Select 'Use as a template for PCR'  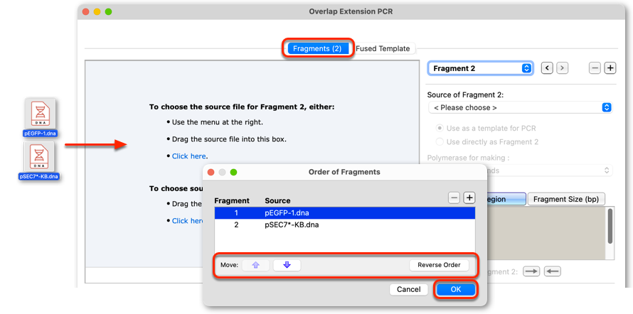486,128
